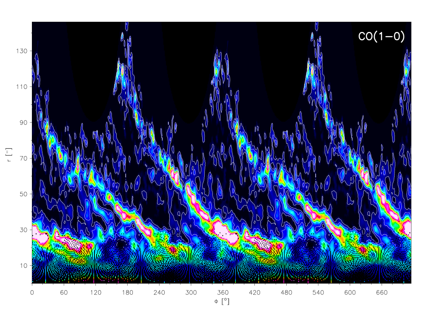Viewport: 424px width, 315px height.
Task: Click the x-axis tick label 120
Action: (95, 292)
